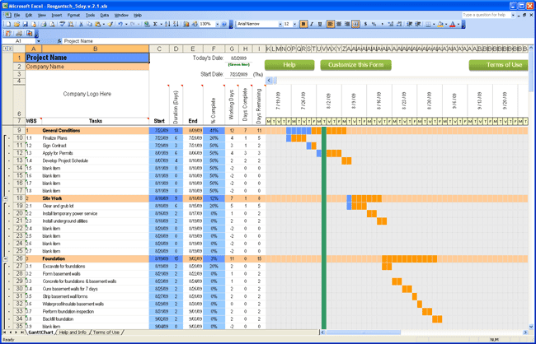Open the Zoom 130% dropdown
This screenshot has height=344, width=536.
pos(217,24)
